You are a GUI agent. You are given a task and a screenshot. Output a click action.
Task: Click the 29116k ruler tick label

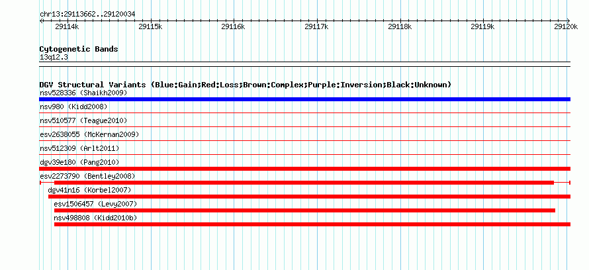233,26
